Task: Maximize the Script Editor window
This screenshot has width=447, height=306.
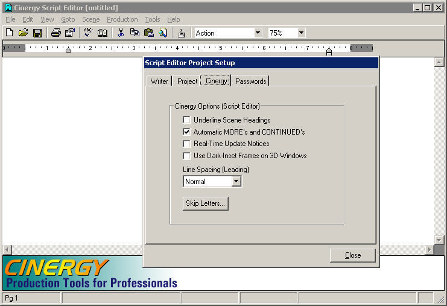Action: pyautogui.click(x=428, y=8)
